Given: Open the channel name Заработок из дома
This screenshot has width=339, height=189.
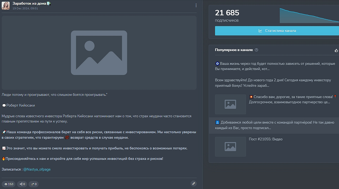Looking at the screenshot, I should (x=29, y=4).
